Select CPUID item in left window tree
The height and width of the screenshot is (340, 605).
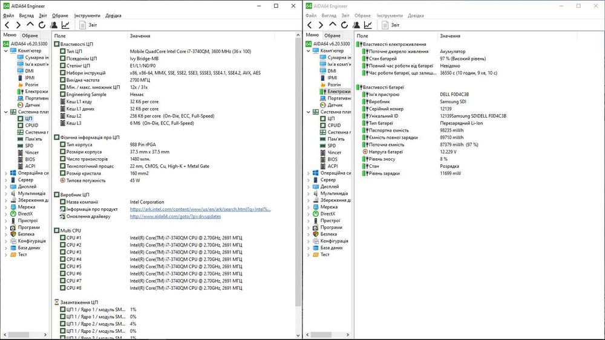click(x=28, y=126)
